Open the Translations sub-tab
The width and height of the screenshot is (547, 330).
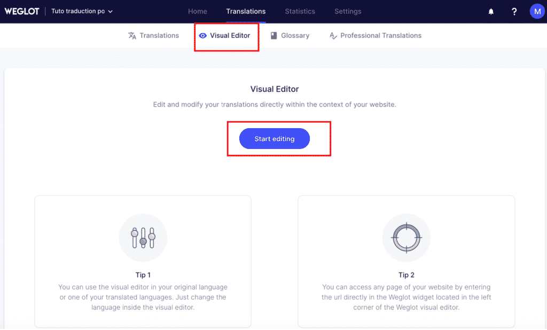[x=159, y=36]
